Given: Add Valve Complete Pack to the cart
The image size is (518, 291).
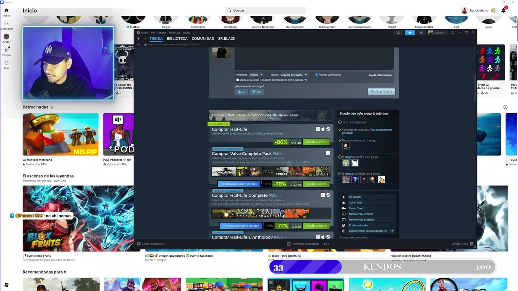Looking at the screenshot, I should 316,184.
